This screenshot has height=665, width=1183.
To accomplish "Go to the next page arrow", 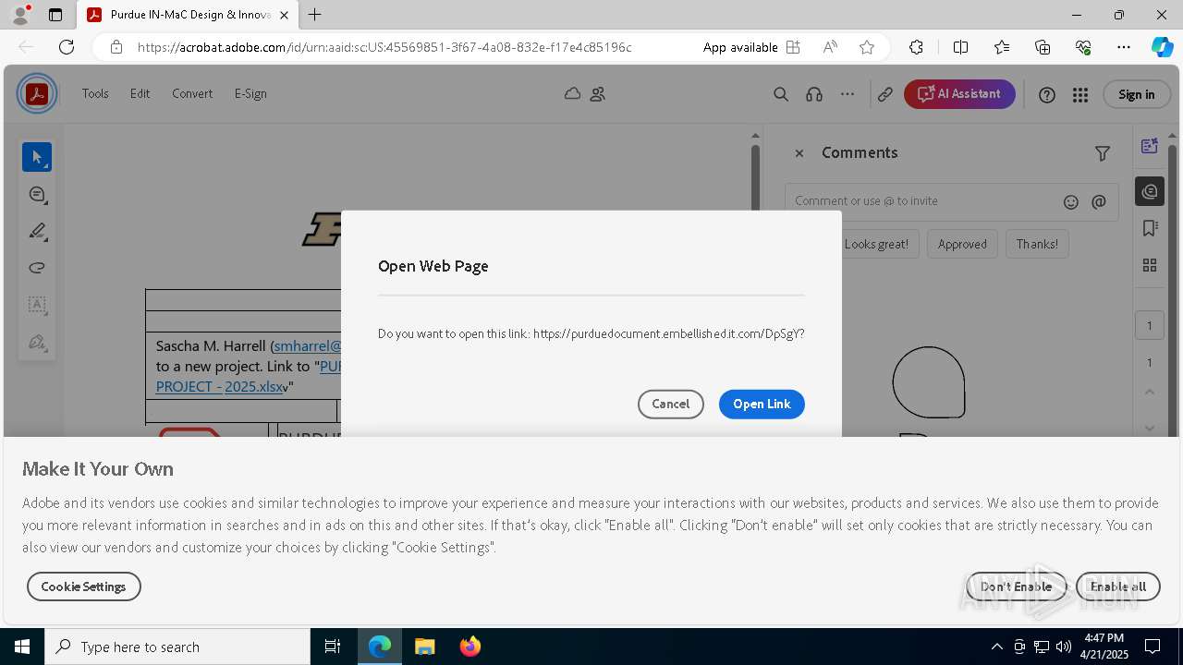I will (1150, 428).
